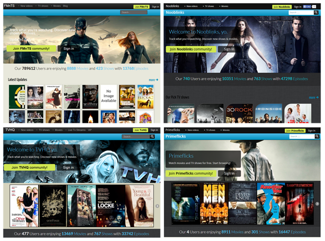Open Movies menu on TVHQ
The image size is (325, 241).
pyautogui.click(x=58, y=130)
